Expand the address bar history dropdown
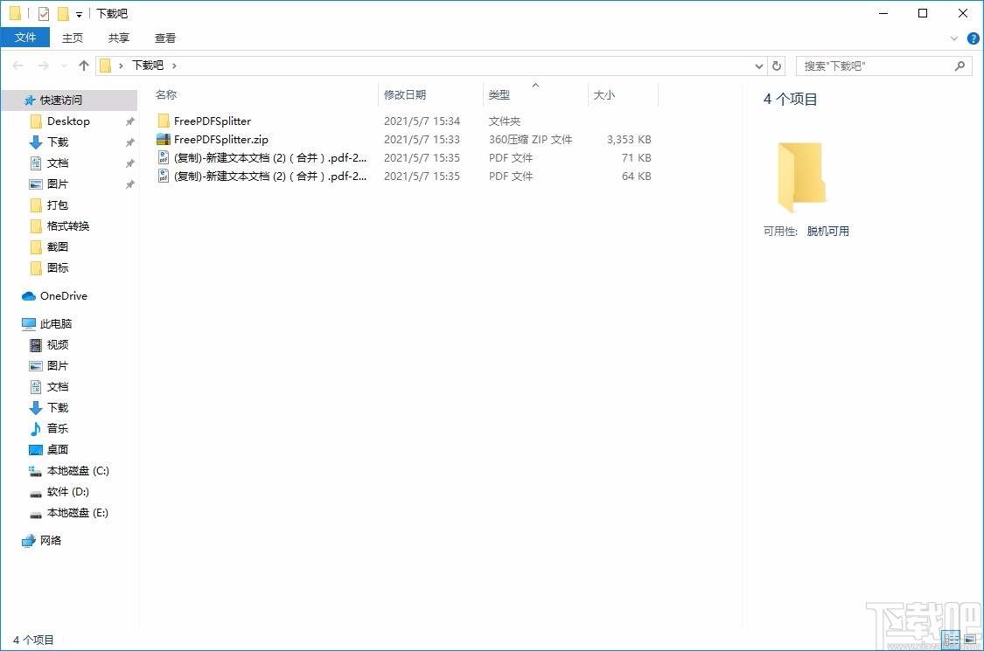This screenshot has height=651, width=984. (759, 66)
